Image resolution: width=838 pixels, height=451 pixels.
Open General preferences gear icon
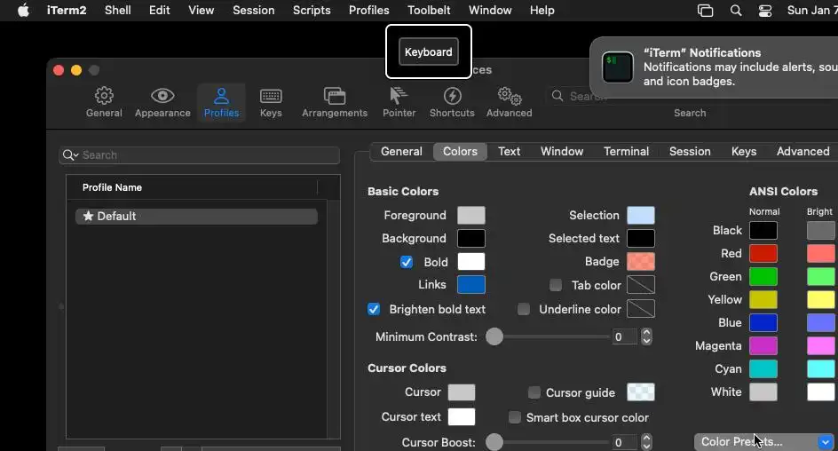click(x=104, y=96)
